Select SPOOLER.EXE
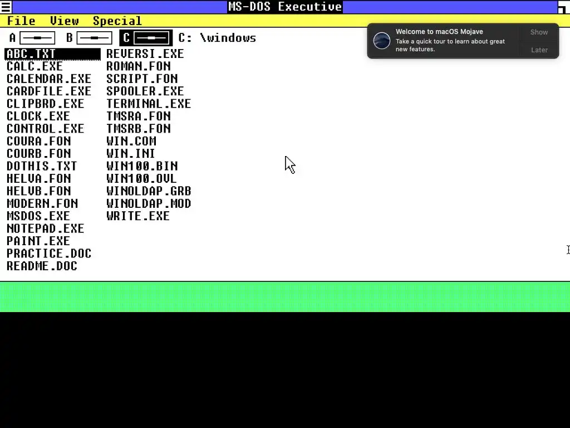 pos(145,91)
